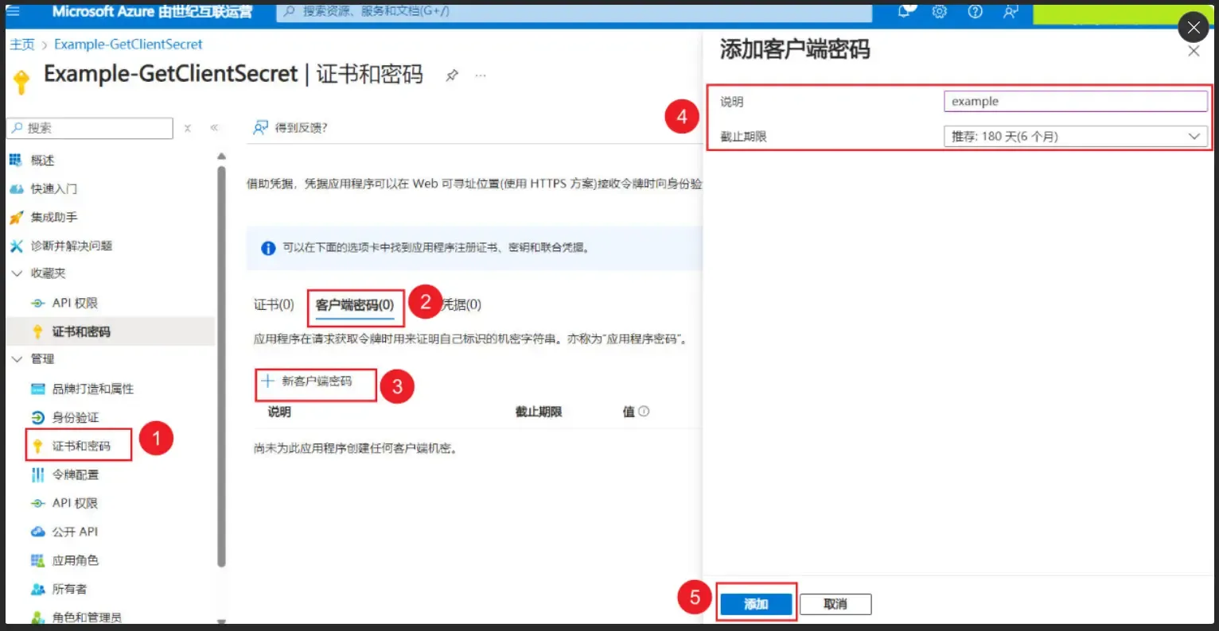
Task: Open the 截止期限 expiration dropdown
Action: coord(1074,136)
